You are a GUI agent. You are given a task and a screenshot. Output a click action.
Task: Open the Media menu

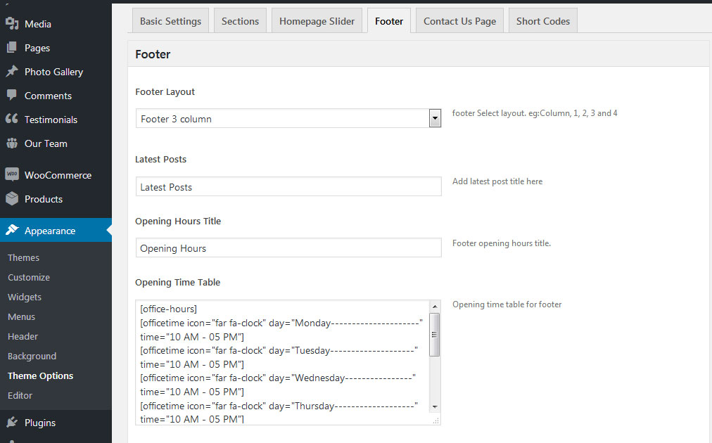coord(38,24)
